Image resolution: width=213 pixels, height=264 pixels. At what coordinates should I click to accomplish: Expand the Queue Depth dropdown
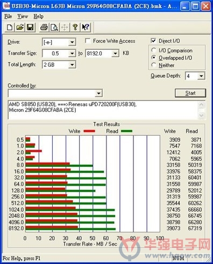coord(201,76)
